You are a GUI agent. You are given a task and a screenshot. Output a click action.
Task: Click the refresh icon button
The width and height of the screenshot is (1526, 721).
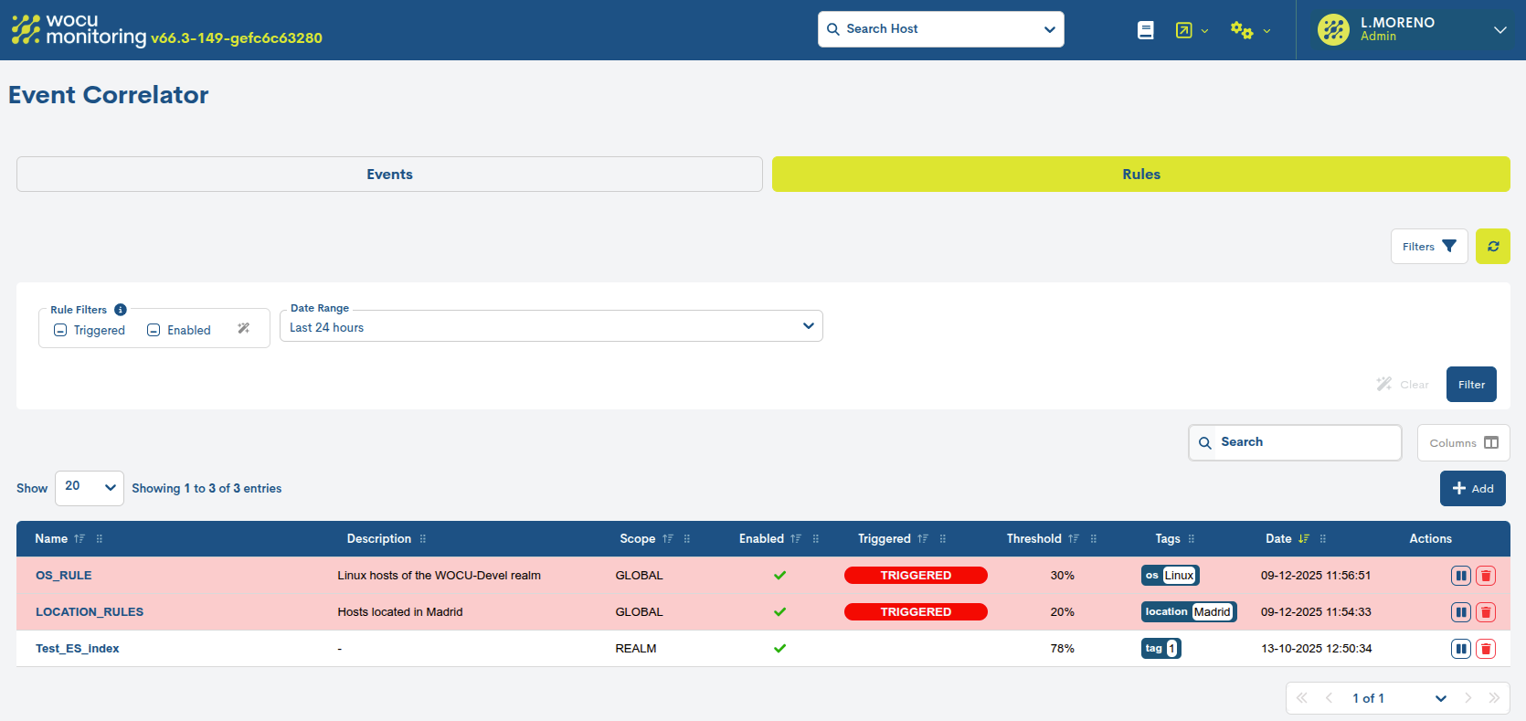[1492, 247]
